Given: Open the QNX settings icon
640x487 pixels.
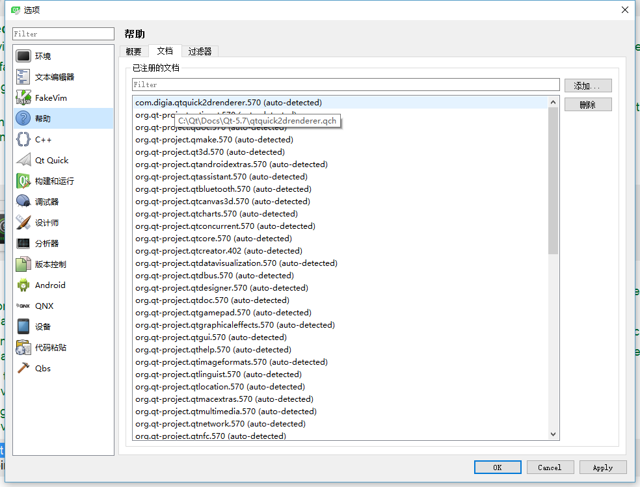Looking at the screenshot, I should (23, 306).
